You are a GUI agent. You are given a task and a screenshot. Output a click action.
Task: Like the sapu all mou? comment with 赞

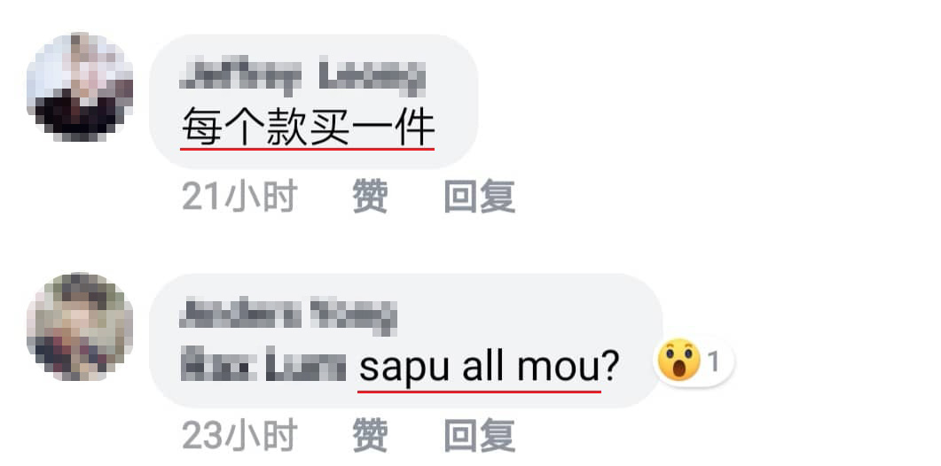(x=370, y=435)
